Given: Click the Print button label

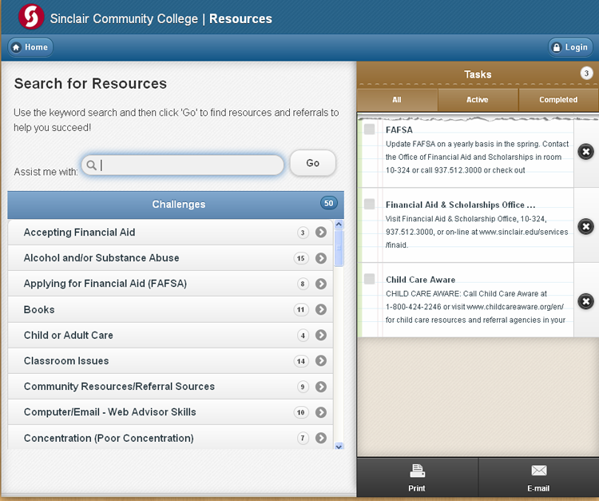Looking at the screenshot, I should point(417,488).
